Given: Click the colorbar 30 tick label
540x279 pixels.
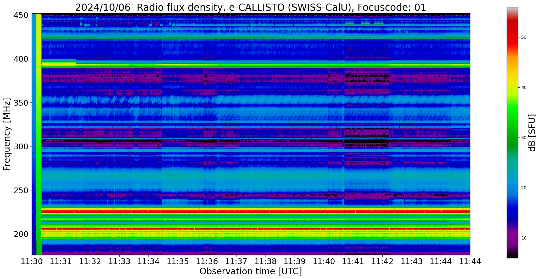Looking at the screenshot, I should point(524,138).
